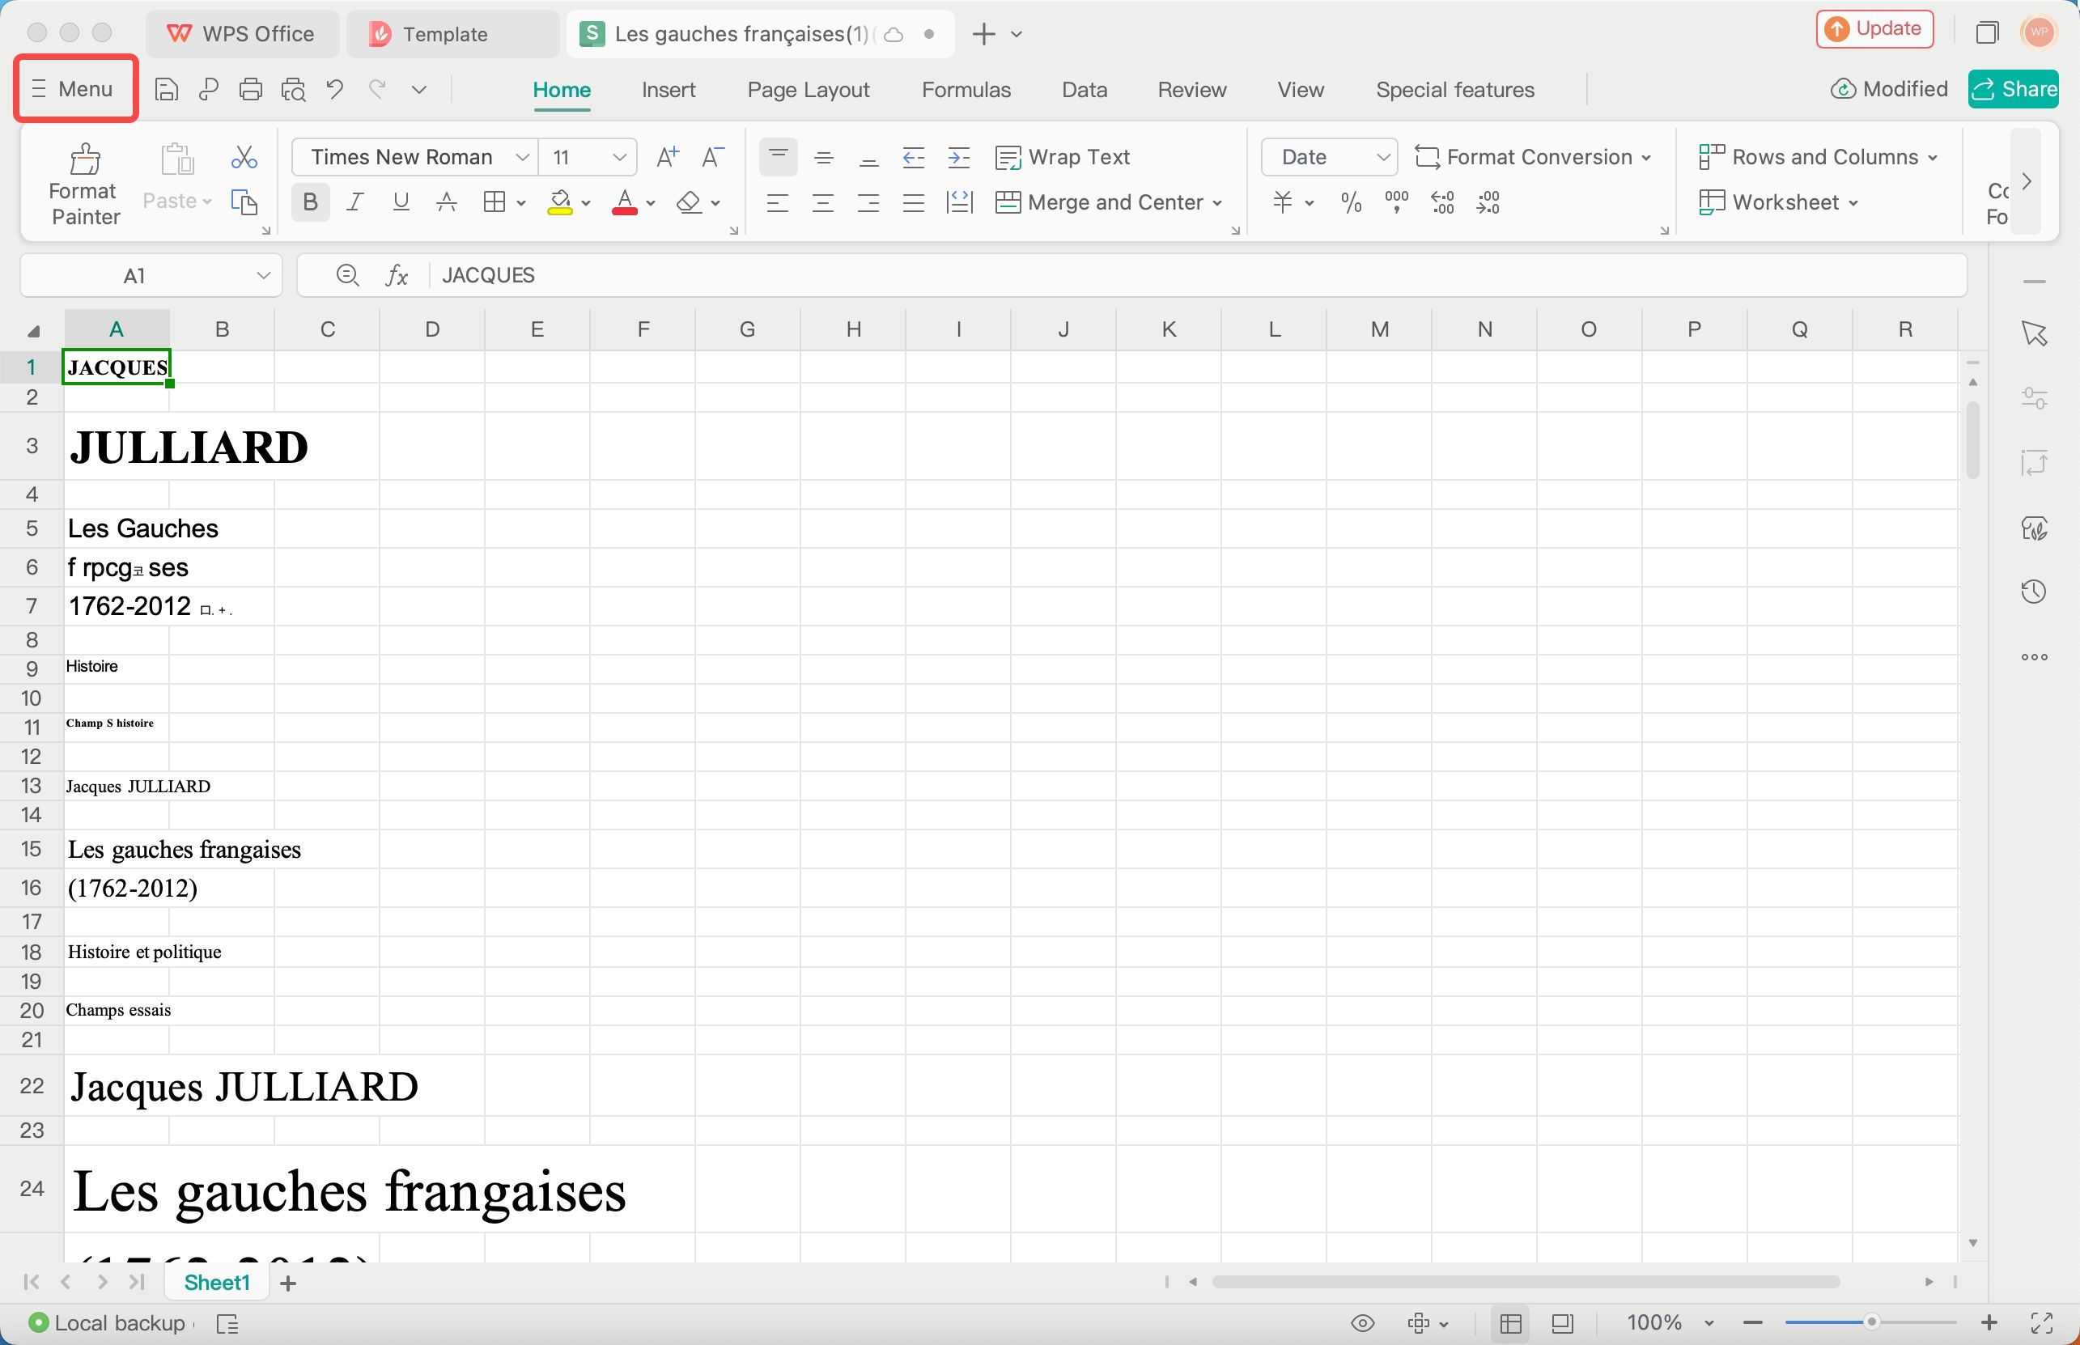Screen dimensions: 2080x1345
Task: Open Print Preview icon
Action: tap(294, 89)
